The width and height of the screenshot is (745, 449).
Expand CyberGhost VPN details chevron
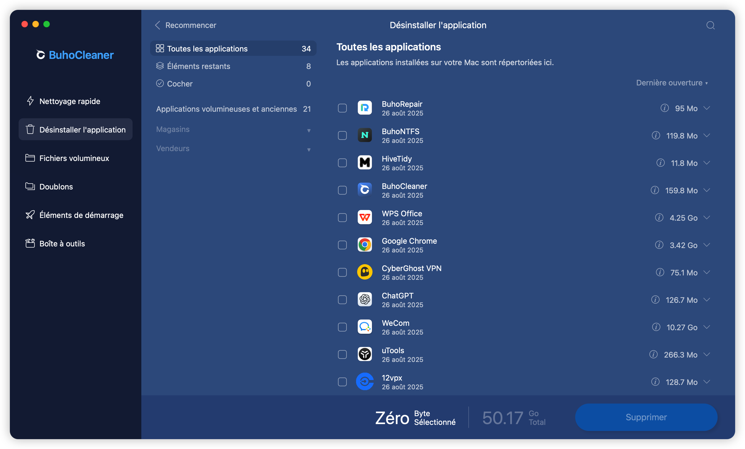(706, 272)
